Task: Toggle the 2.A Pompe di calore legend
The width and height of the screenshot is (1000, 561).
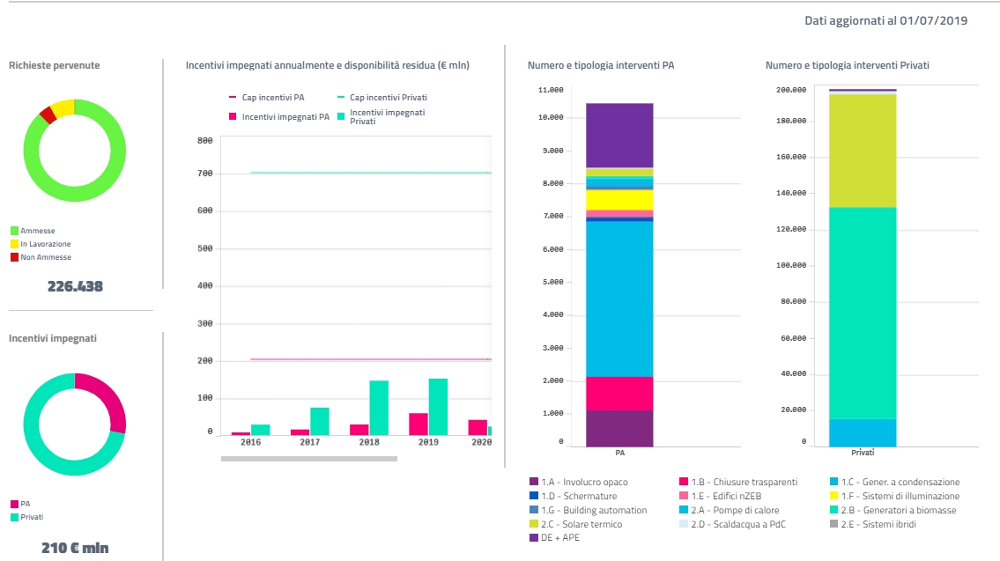Action: pyautogui.click(x=735, y=510)
